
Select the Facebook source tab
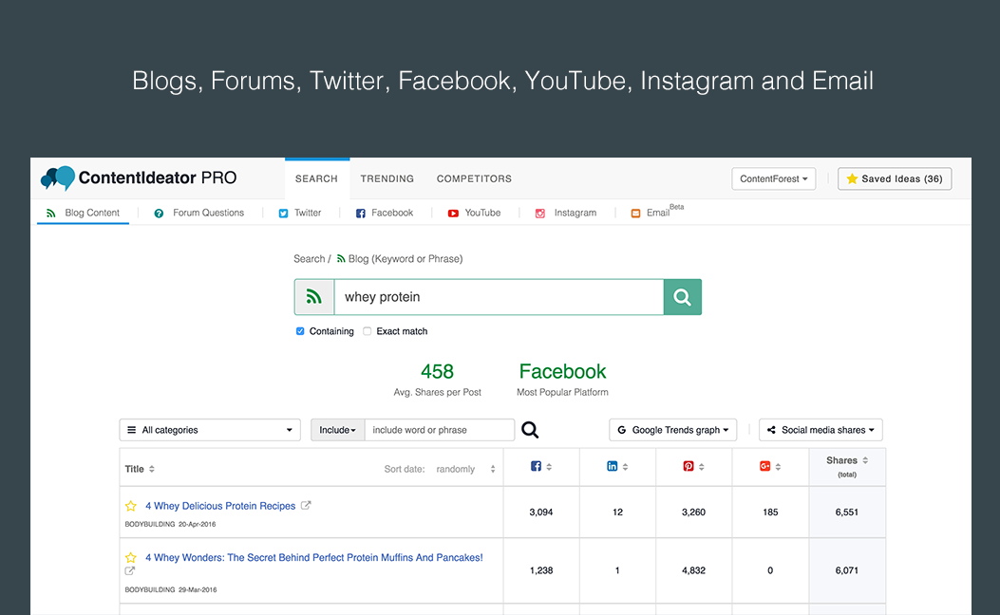pos(385,213)
